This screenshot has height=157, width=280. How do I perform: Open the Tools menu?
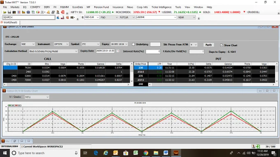(x=178, y=7)
